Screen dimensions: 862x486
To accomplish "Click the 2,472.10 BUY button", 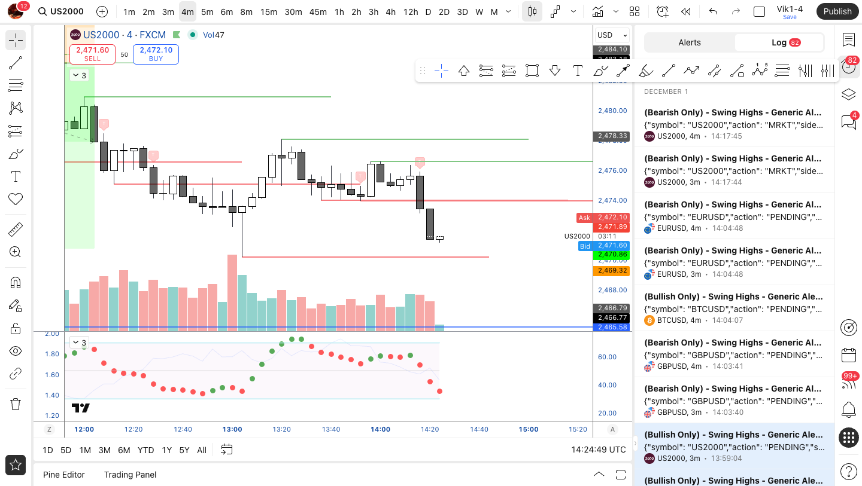I will click(156, 54).
